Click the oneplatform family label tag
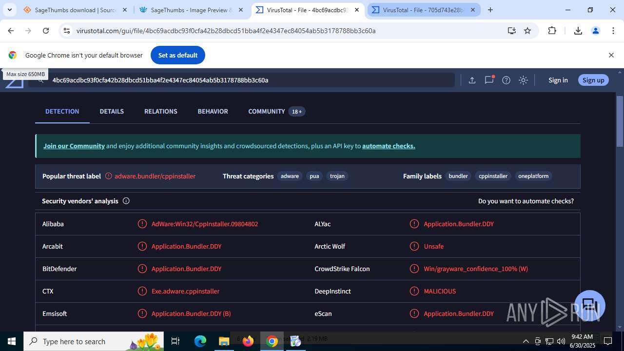 533,176
